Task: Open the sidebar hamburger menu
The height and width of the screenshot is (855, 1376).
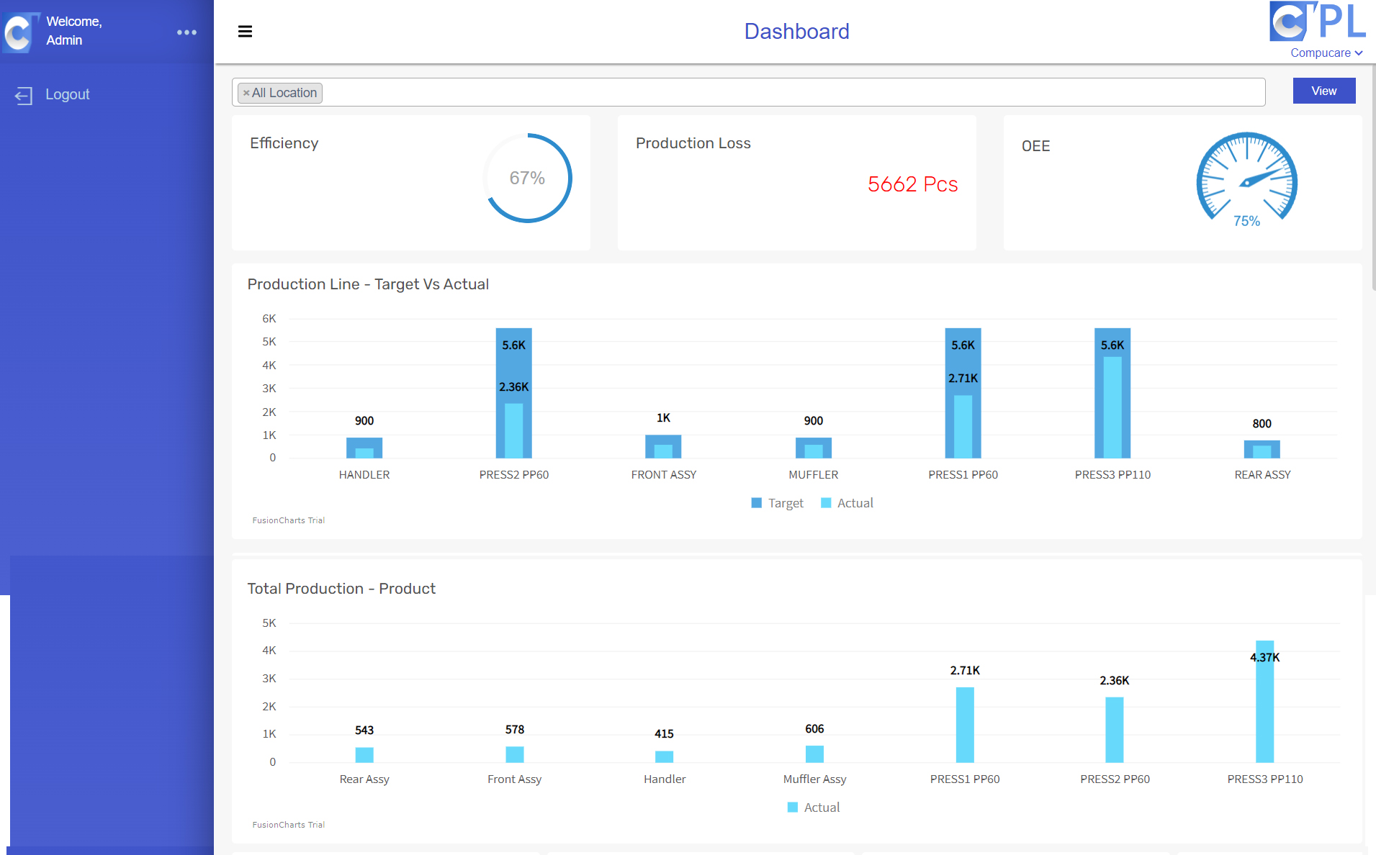Action: (245, 32)
